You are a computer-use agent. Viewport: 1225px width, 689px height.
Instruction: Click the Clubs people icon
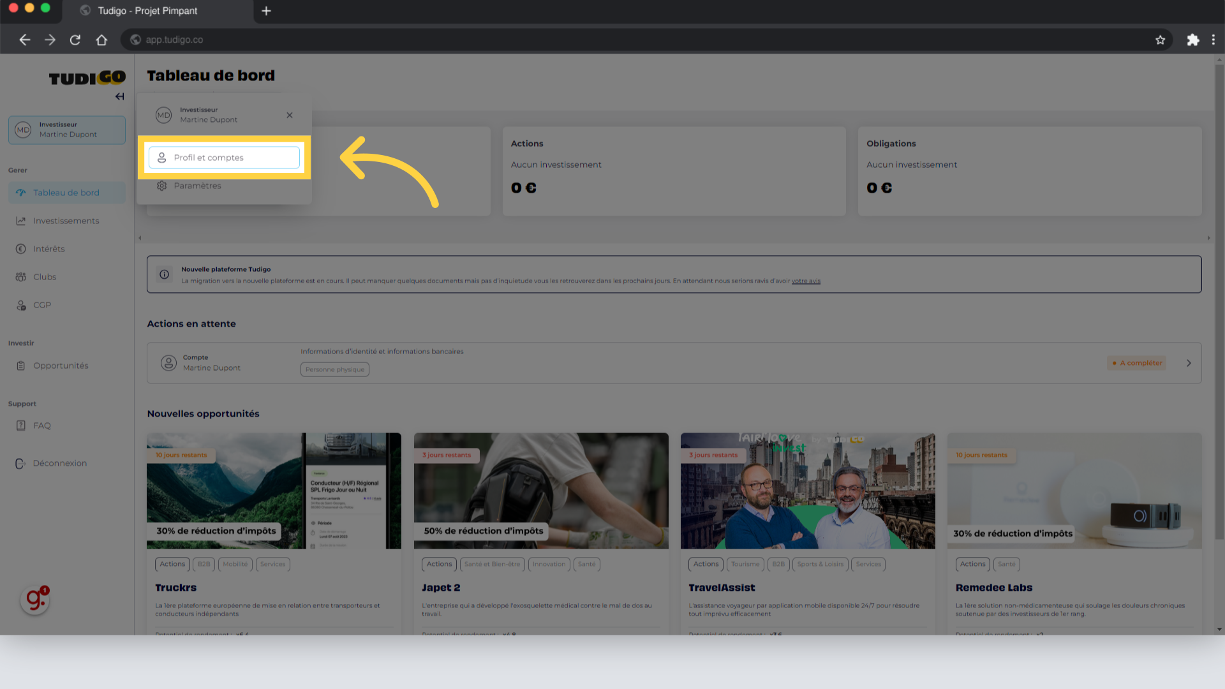(x=21, y=277)
